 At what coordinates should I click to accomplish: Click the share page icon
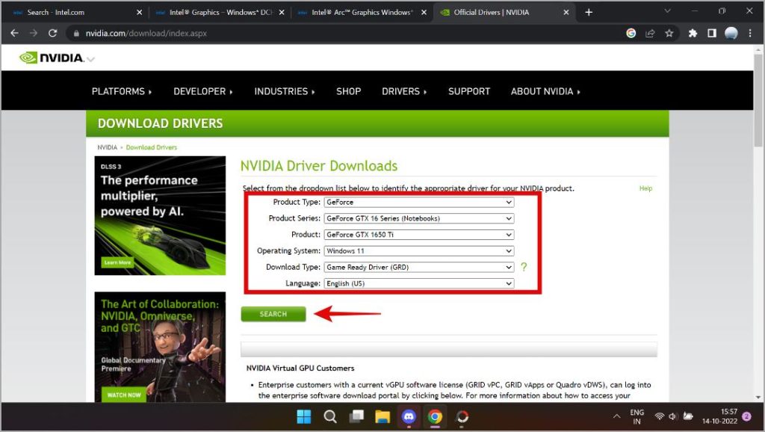[650, 33]
